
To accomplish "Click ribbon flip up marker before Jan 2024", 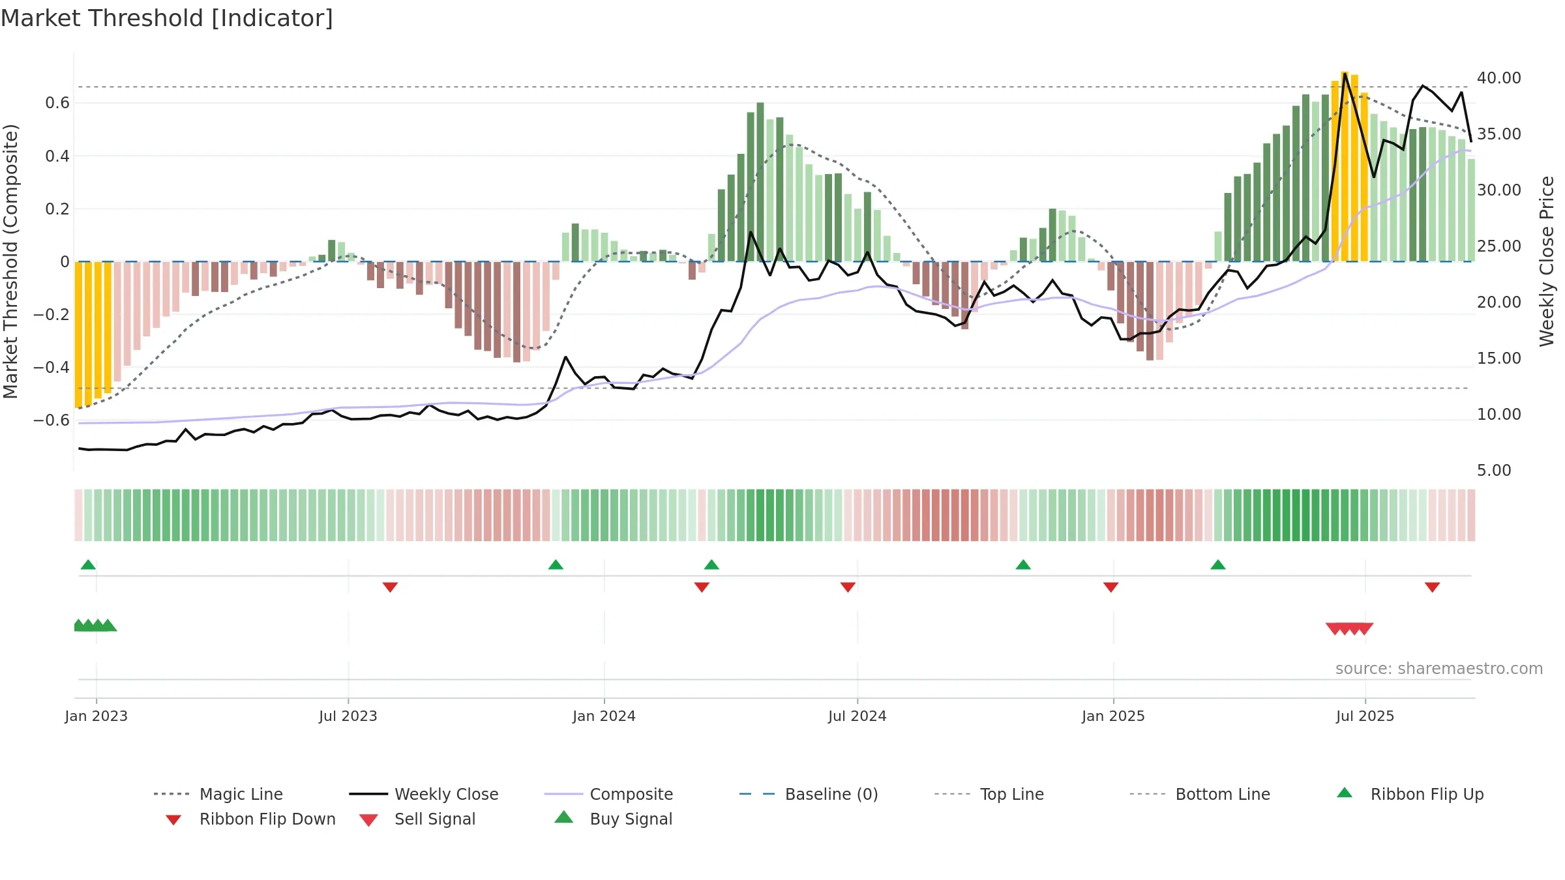I will point(556,565).
